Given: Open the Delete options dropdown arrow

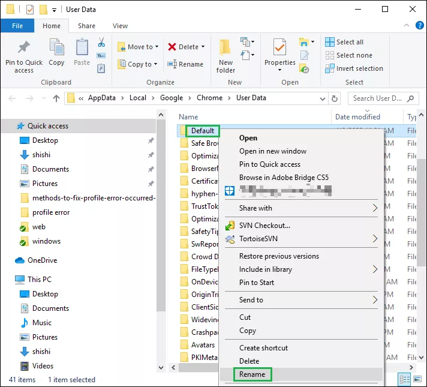Looking at the screenshot, I should [203, 47].
